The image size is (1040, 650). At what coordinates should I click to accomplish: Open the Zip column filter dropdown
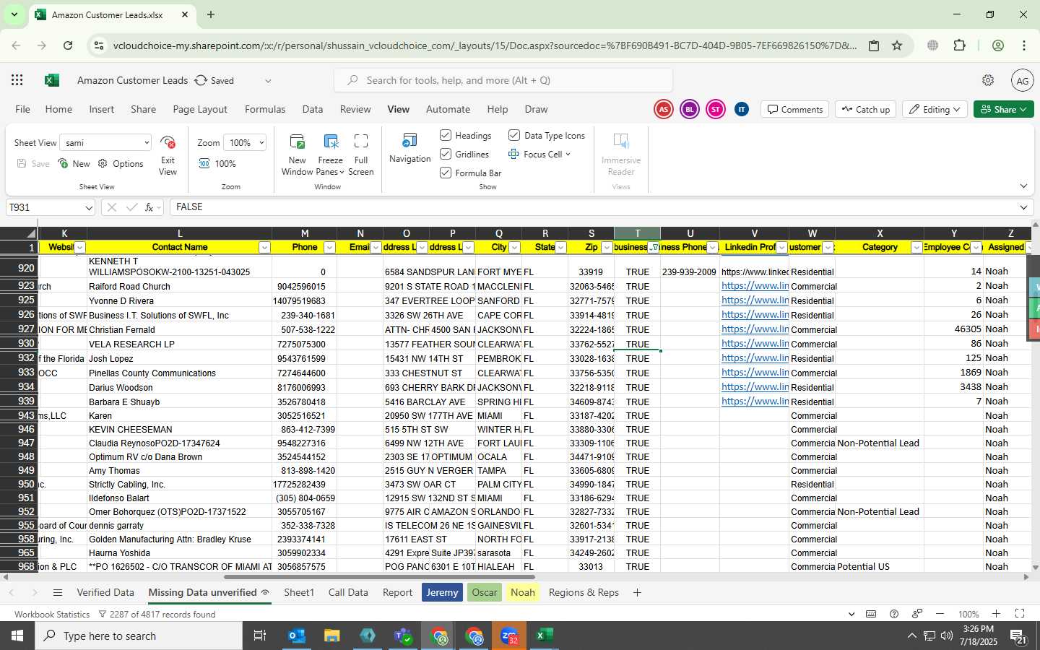point(607,248)
